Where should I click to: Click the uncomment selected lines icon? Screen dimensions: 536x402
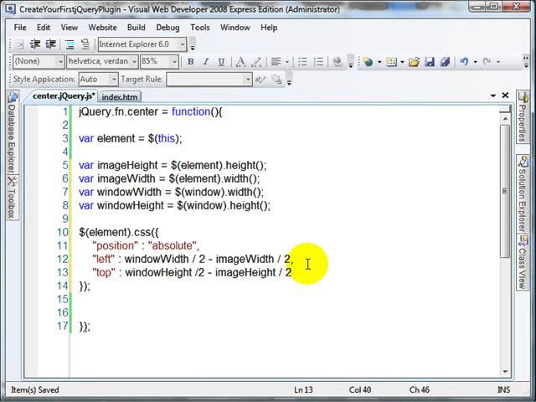point(85,44)
